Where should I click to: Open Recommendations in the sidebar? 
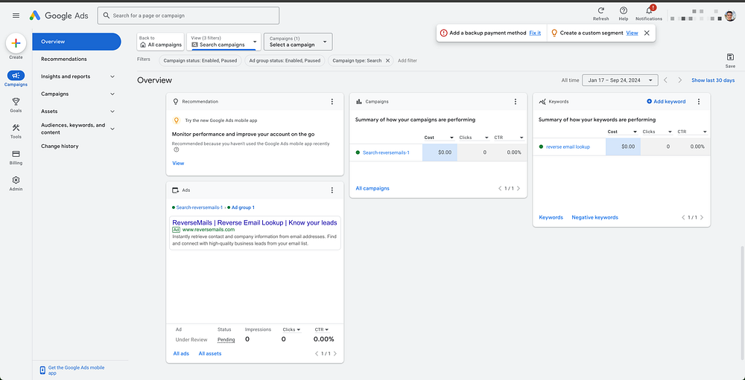tap(63, 59)
